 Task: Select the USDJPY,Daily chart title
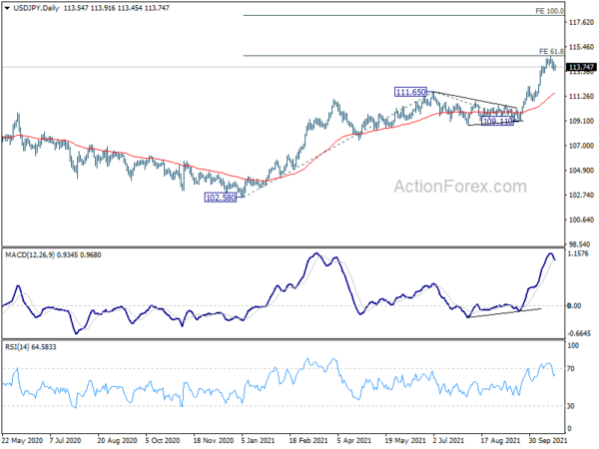pyautogui.click(x=36, y=8)
